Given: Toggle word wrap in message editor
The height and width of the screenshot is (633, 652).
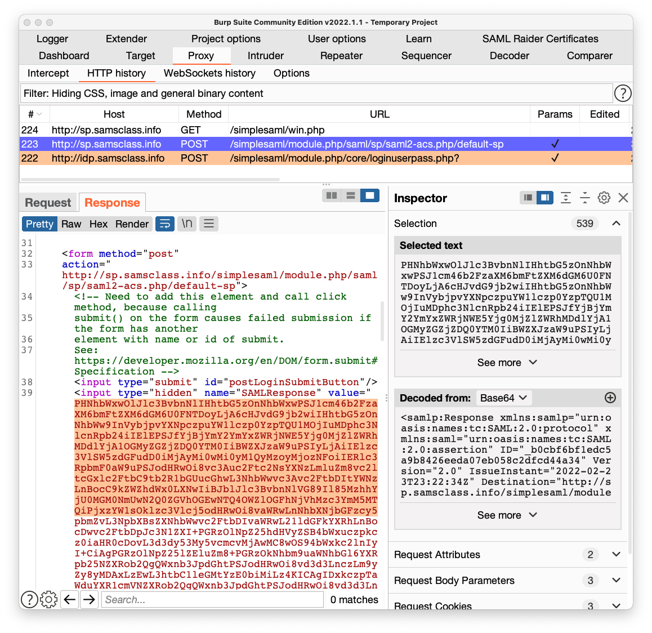Looking at the screenshot, I should (164, 224).
